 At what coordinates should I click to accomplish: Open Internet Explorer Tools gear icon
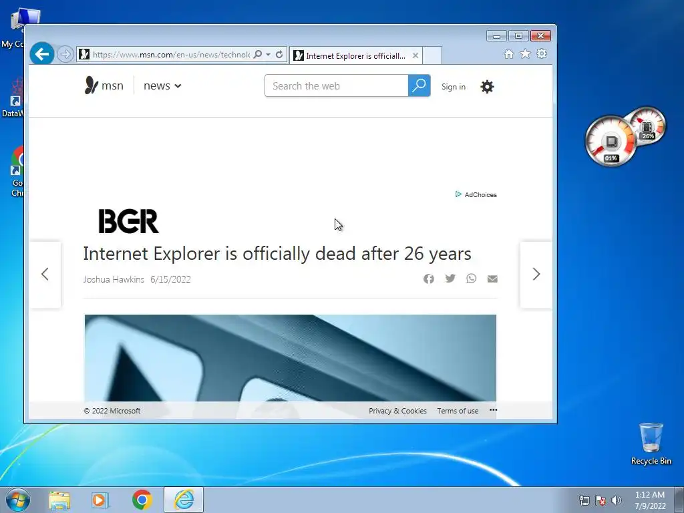coord(541,53)
